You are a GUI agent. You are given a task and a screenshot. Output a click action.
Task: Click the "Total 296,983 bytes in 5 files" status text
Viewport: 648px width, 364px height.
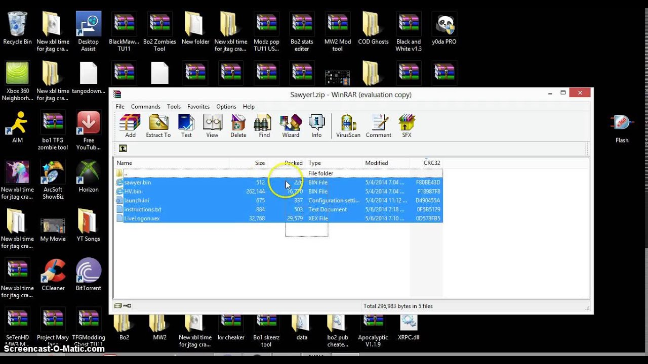pyautogui.click(x=398, y=306)
